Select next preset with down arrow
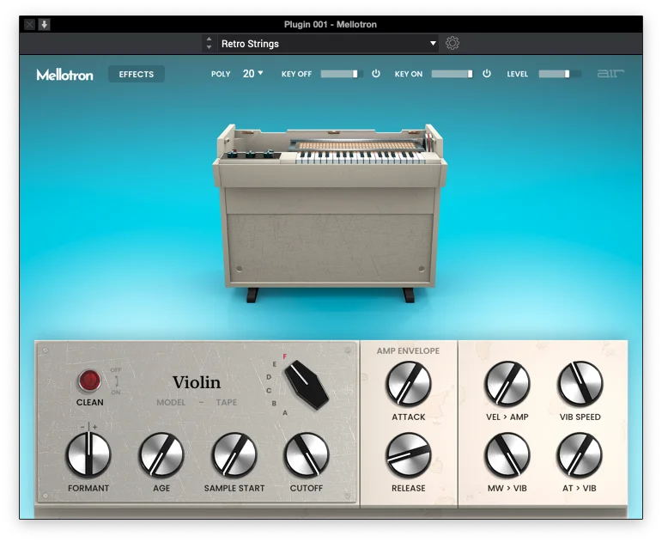Image resolution: width=662 pixels, height=542 pixels. coord(209,47)
